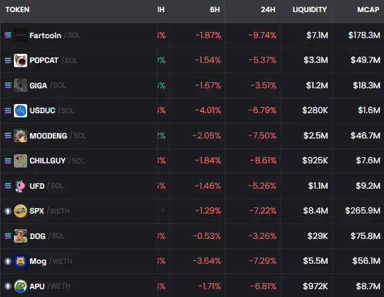Click the Solana chain icon beside Fartcoin
This screenshot has height=297, width=384.
7,35
